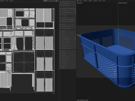Run the Flip Sequence command

[67, 61]
